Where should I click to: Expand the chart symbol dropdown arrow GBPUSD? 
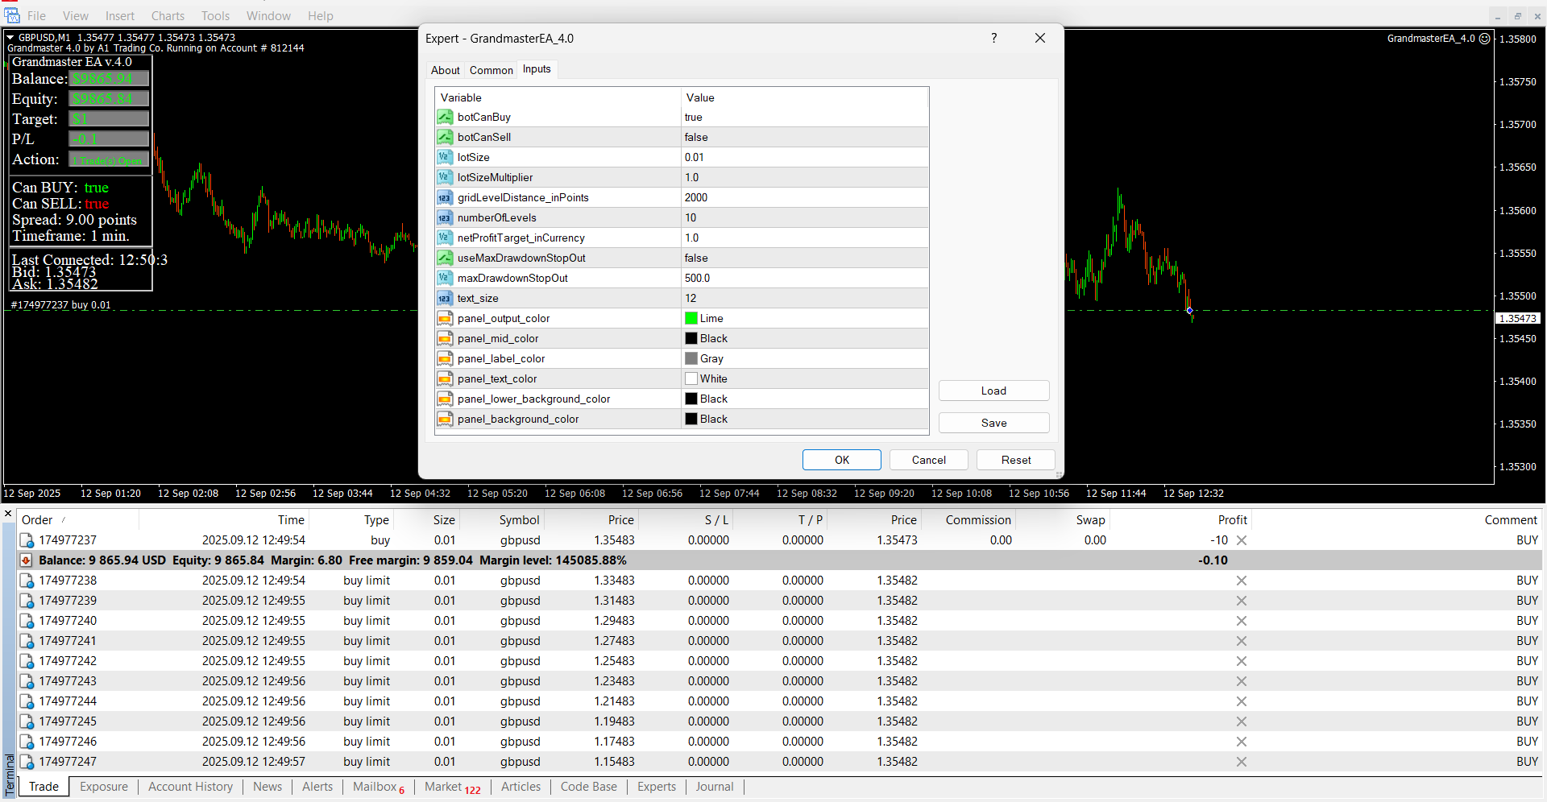click(10, 37)
